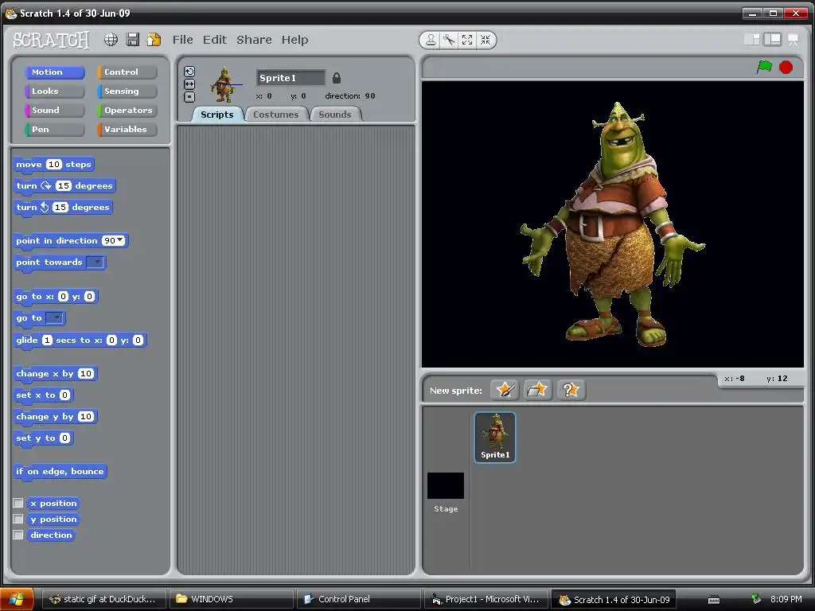The width and height of the screenshot is (815, 611).
Task: Select the Sensing block category
Action: 127,91
